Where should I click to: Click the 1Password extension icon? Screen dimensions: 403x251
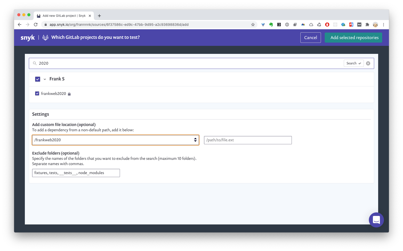click(287, 25)
